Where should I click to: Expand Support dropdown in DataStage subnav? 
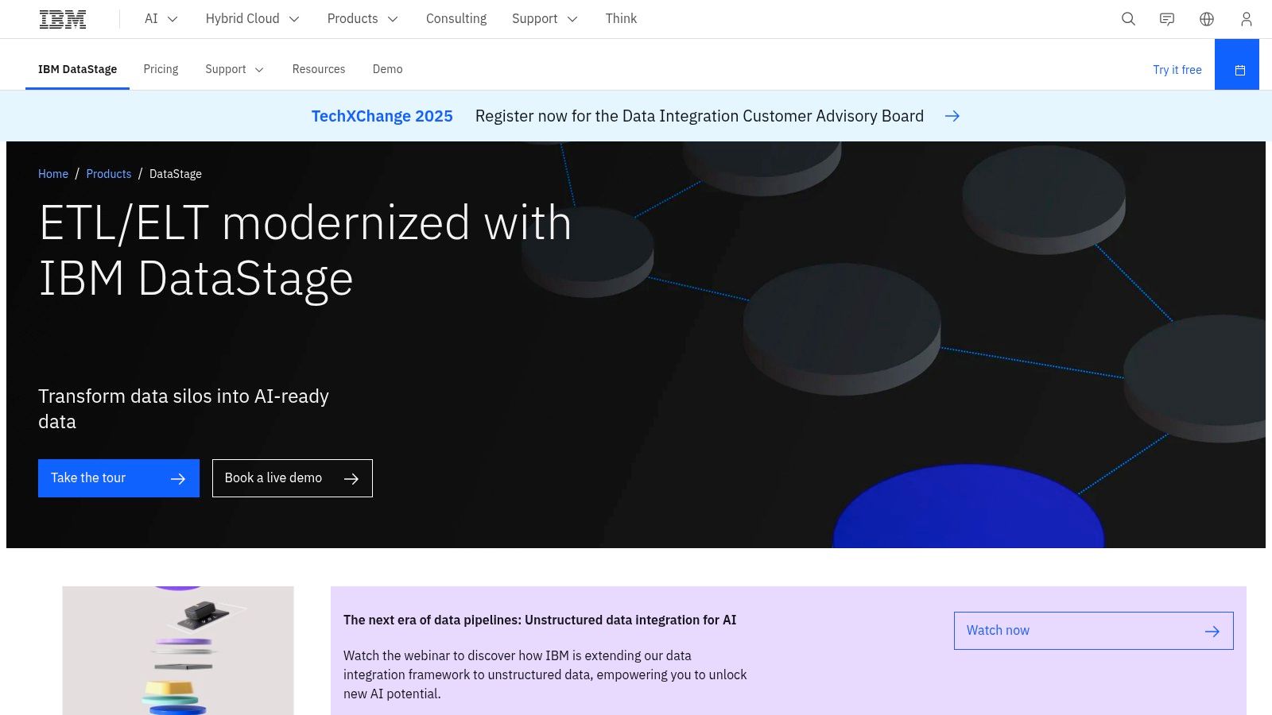coord(234,69)
